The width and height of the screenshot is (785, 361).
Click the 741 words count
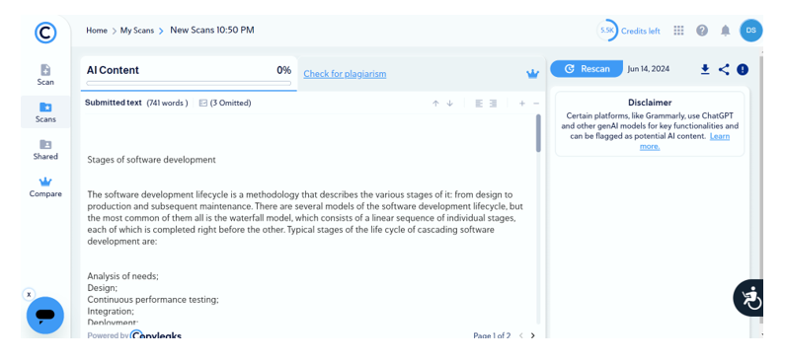click(x=167, y=103)
